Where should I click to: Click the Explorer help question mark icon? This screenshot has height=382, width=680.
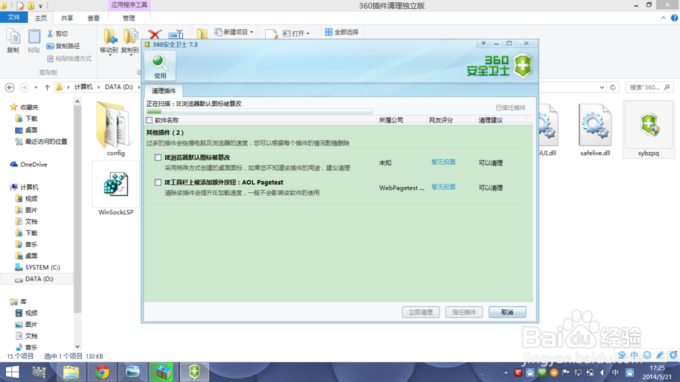point(675,18)
